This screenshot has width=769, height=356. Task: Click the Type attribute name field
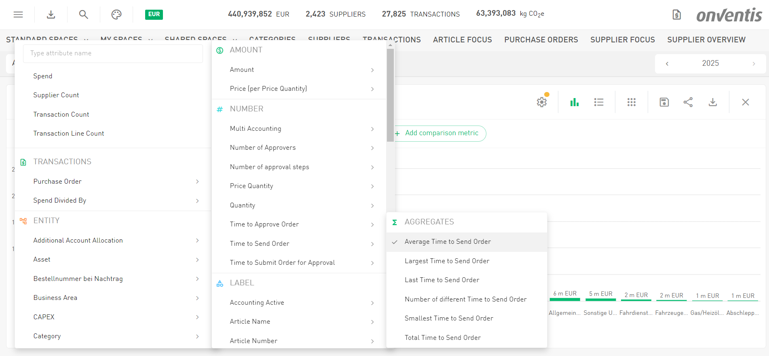pos(113,53)
